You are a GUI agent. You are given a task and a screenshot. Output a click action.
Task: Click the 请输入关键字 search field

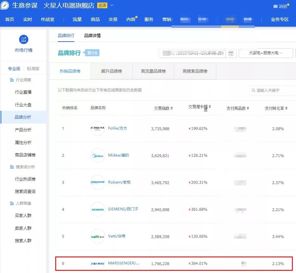pyautogui.click(x=273, y=90)
